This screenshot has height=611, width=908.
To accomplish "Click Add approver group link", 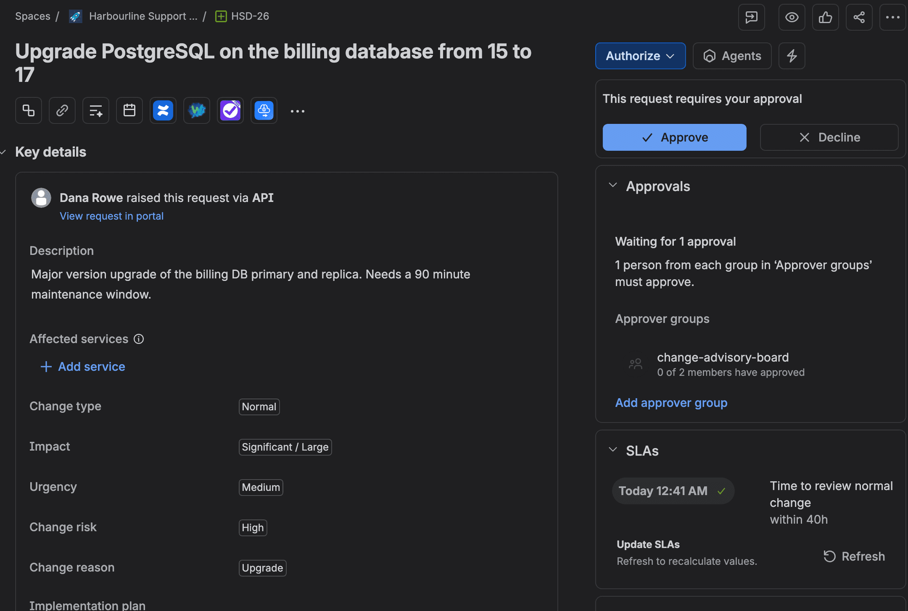I will 671,403.
